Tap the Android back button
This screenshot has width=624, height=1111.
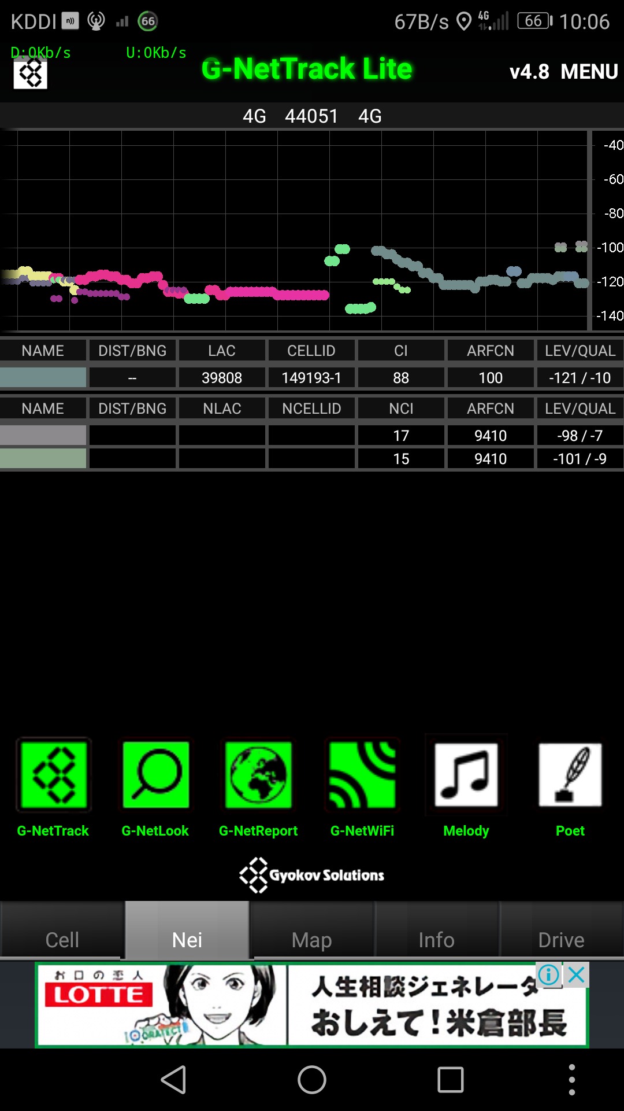[173, 1080]
